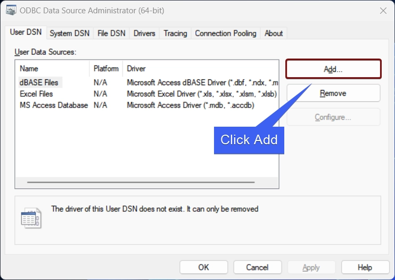Click N/A platform cell for Excel Files

click(x=100, y=94)
